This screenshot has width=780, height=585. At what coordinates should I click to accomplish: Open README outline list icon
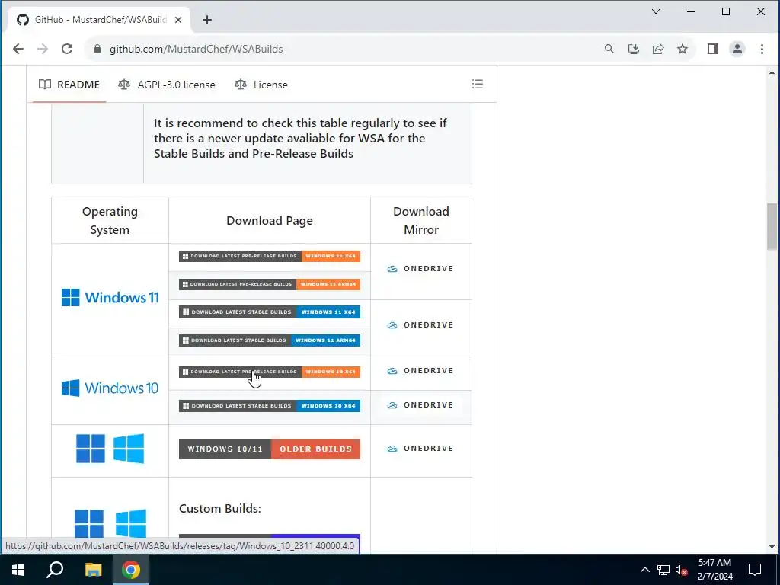point(478,84)
